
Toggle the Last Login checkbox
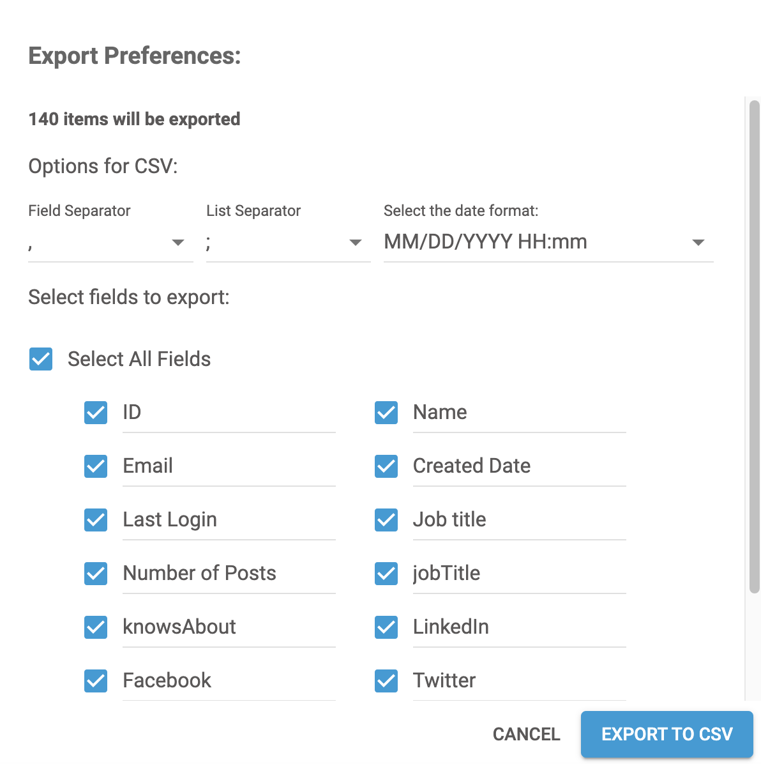(96, 520)
